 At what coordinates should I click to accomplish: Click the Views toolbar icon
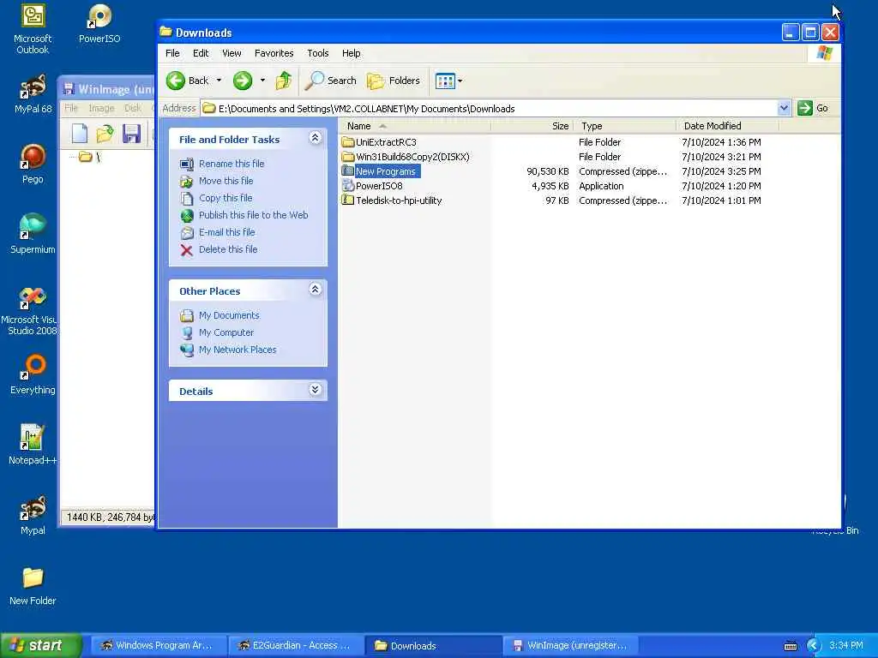click(445, 81)
